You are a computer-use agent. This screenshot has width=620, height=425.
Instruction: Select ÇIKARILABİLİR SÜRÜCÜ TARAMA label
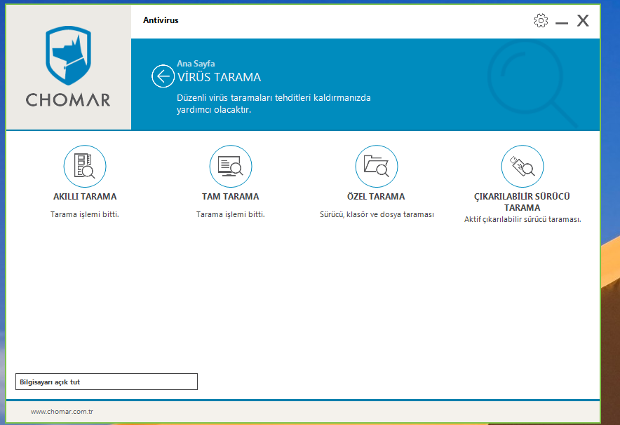click(522, 202)
